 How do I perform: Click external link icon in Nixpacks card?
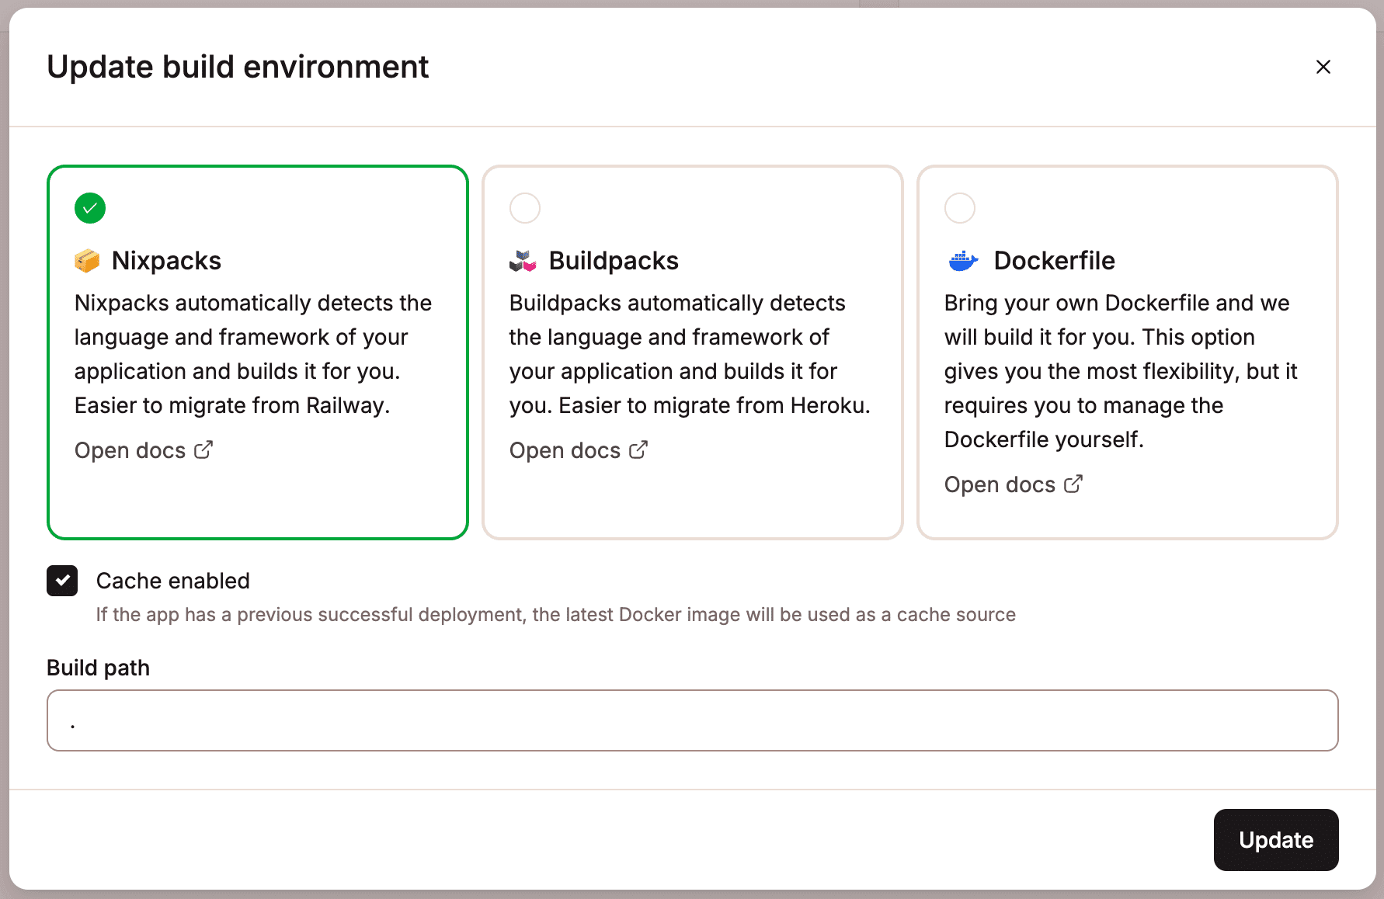203,450
